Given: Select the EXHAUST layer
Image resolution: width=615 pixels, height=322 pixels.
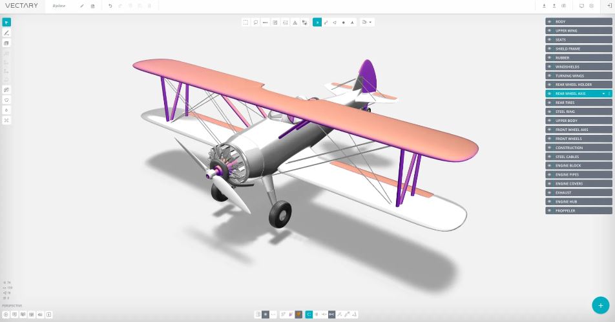Looking at the screenshot, I should coord(579,193).
